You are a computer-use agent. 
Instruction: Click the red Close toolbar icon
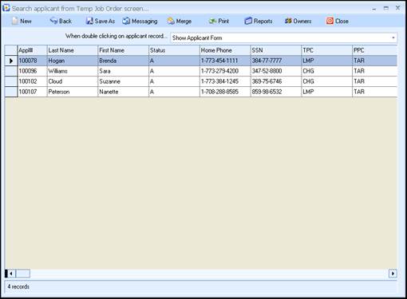click(330, 21)
